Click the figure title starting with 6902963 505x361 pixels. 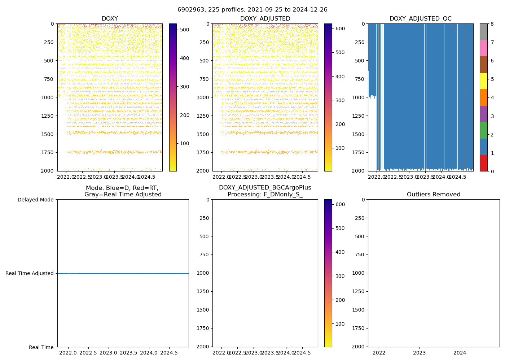(252, 10)
